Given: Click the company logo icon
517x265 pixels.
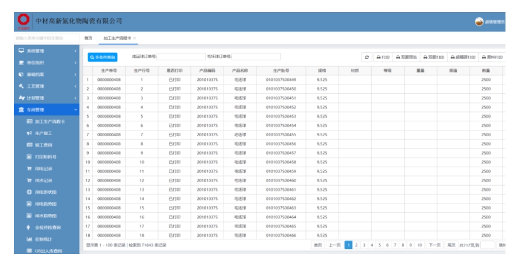Looking at the screenshot, I should click(x=24, y=20).
